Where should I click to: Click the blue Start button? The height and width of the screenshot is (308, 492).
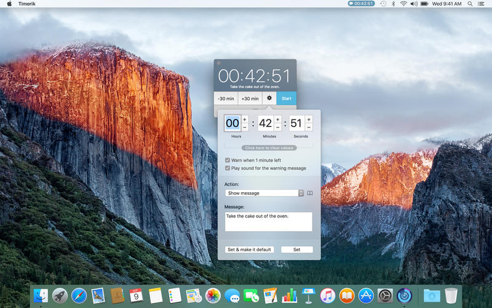pos(287,99)
